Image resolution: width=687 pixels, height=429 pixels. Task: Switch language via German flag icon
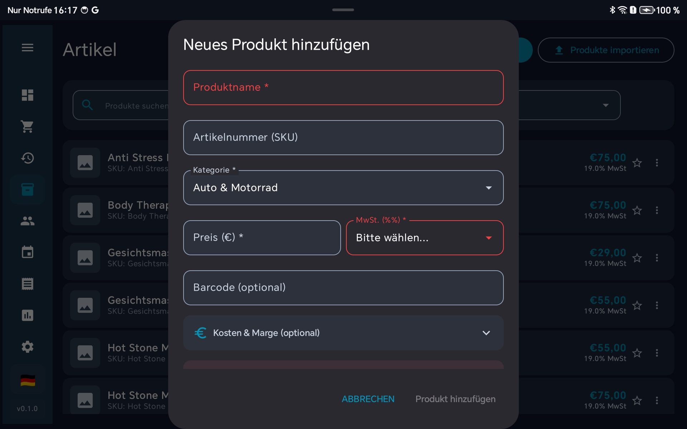pos(28,380)
